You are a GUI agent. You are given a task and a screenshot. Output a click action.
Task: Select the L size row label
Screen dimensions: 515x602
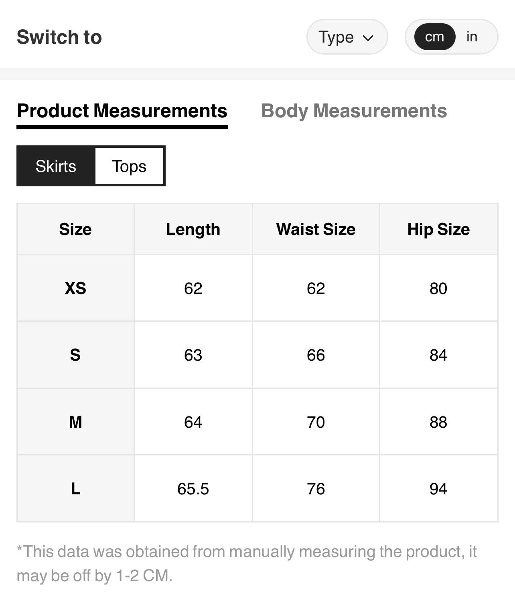coord(75,489)
